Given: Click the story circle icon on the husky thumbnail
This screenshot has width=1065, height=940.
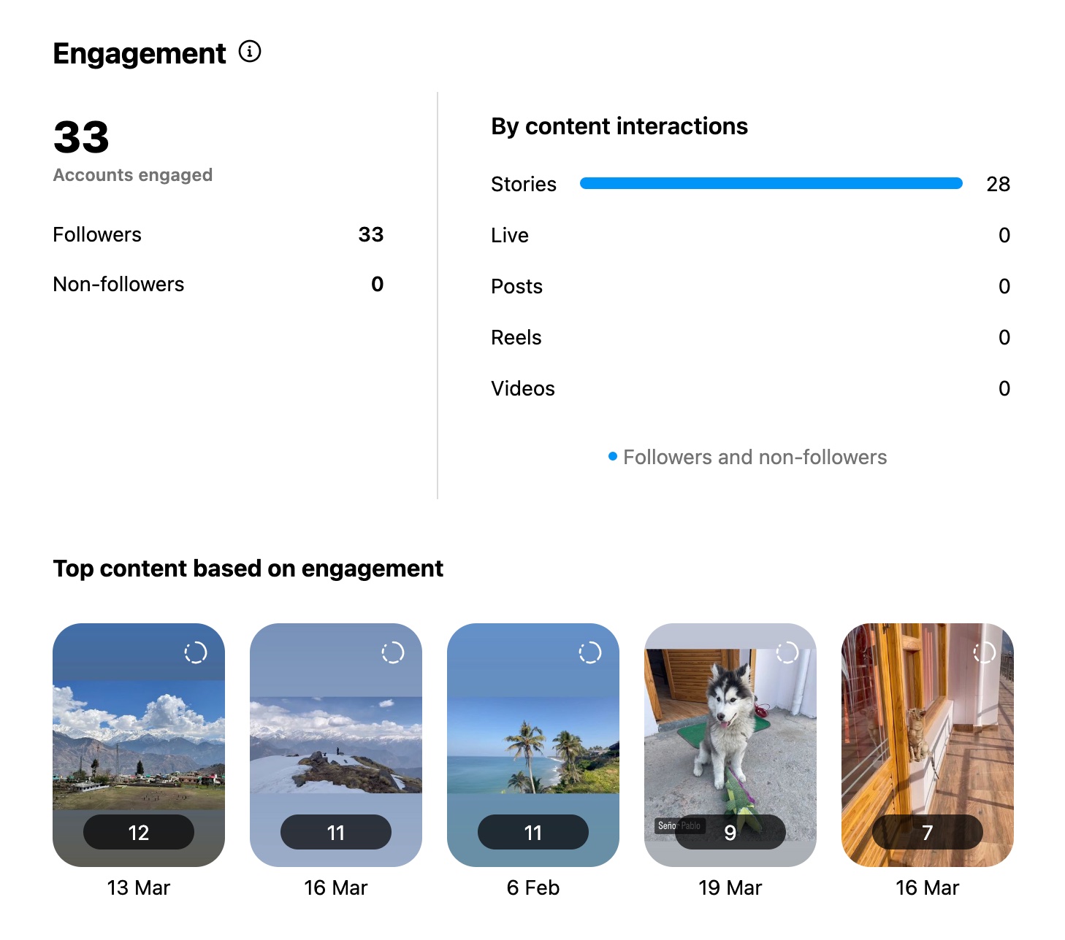Looking at the screenshot, I should [787, 652].
